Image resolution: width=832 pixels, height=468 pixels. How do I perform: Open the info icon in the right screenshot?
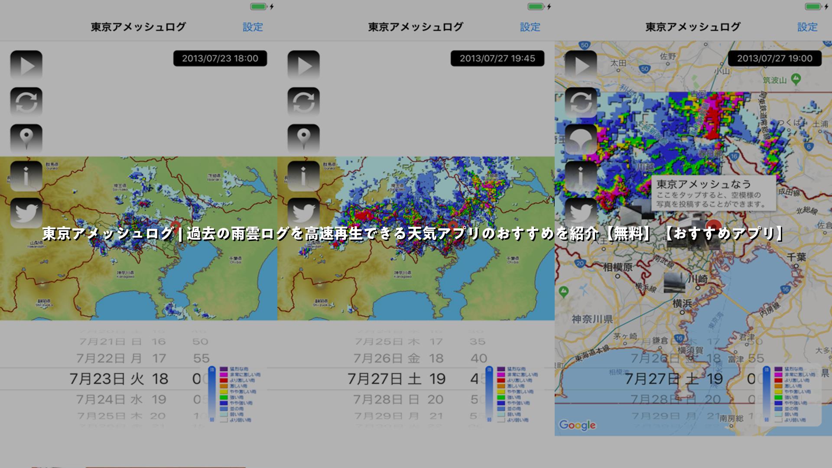581,176
